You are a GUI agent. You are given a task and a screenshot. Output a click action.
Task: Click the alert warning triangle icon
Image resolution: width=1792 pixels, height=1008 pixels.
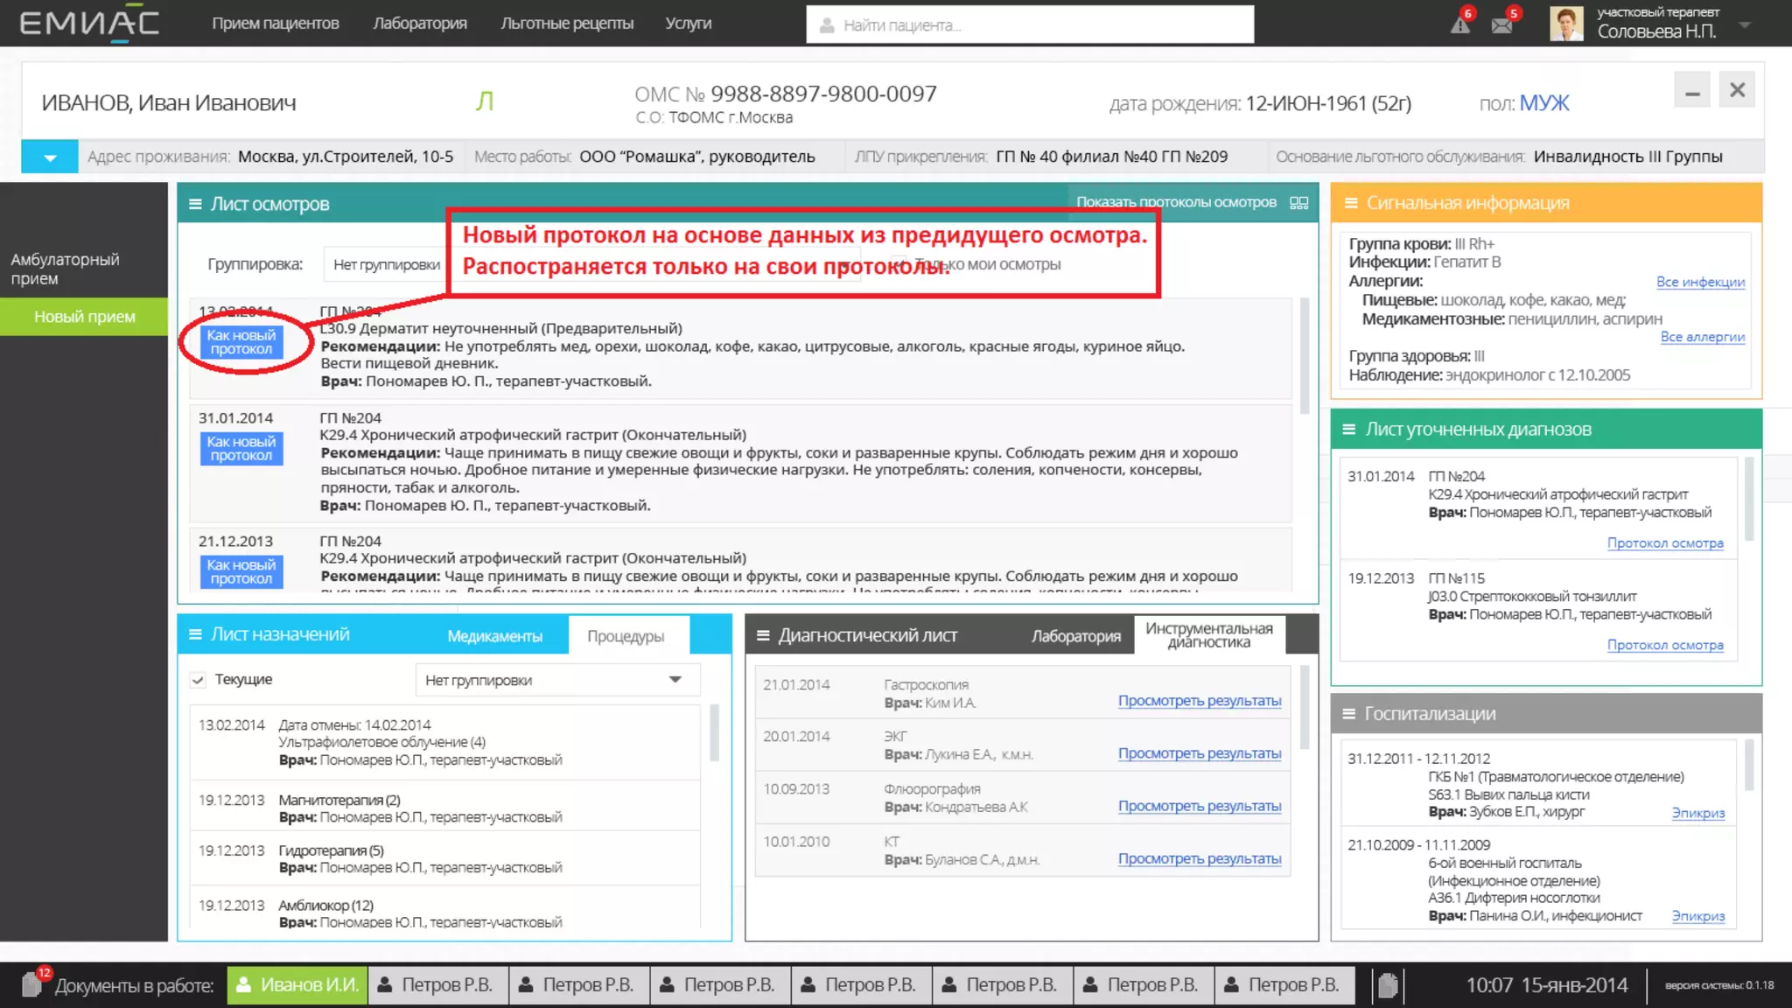tap(1459, 24)
